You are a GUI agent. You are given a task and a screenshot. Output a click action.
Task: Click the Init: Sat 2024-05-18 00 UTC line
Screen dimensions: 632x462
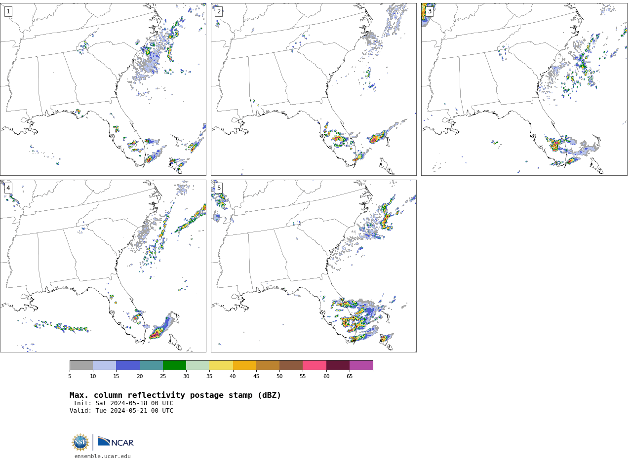coord(123,403)
